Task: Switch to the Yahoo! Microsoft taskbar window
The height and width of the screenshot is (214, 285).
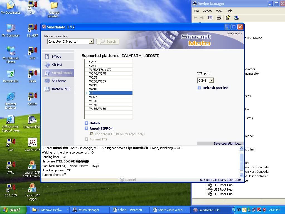Action: (129, 210)
